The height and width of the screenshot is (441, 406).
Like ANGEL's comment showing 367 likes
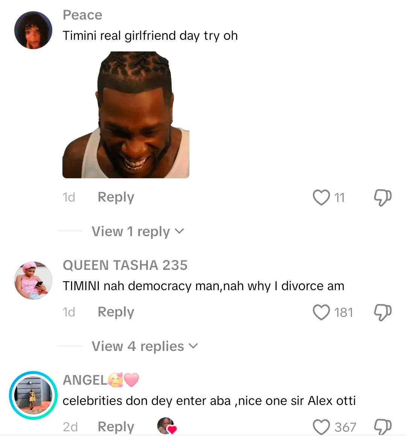click(x=321, y=427)
